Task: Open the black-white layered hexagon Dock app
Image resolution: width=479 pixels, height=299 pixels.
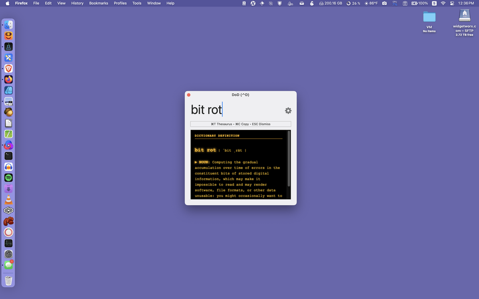Action: 8,210
